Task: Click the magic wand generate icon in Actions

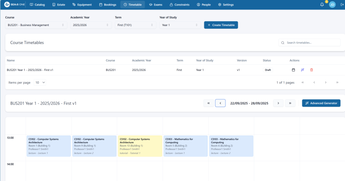Action: 302,70
